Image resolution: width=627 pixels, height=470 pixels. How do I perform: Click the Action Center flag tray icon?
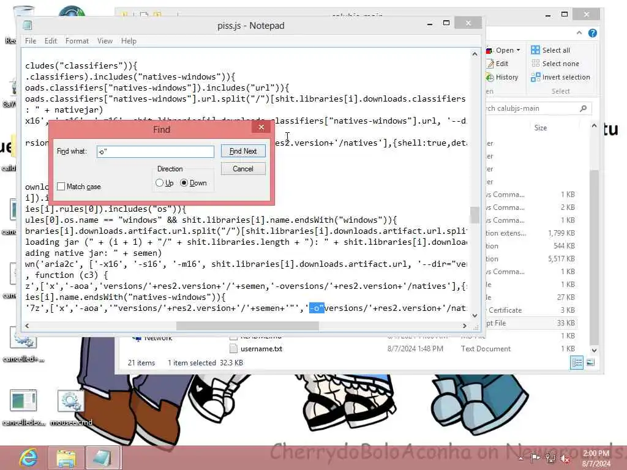(535, 458)
